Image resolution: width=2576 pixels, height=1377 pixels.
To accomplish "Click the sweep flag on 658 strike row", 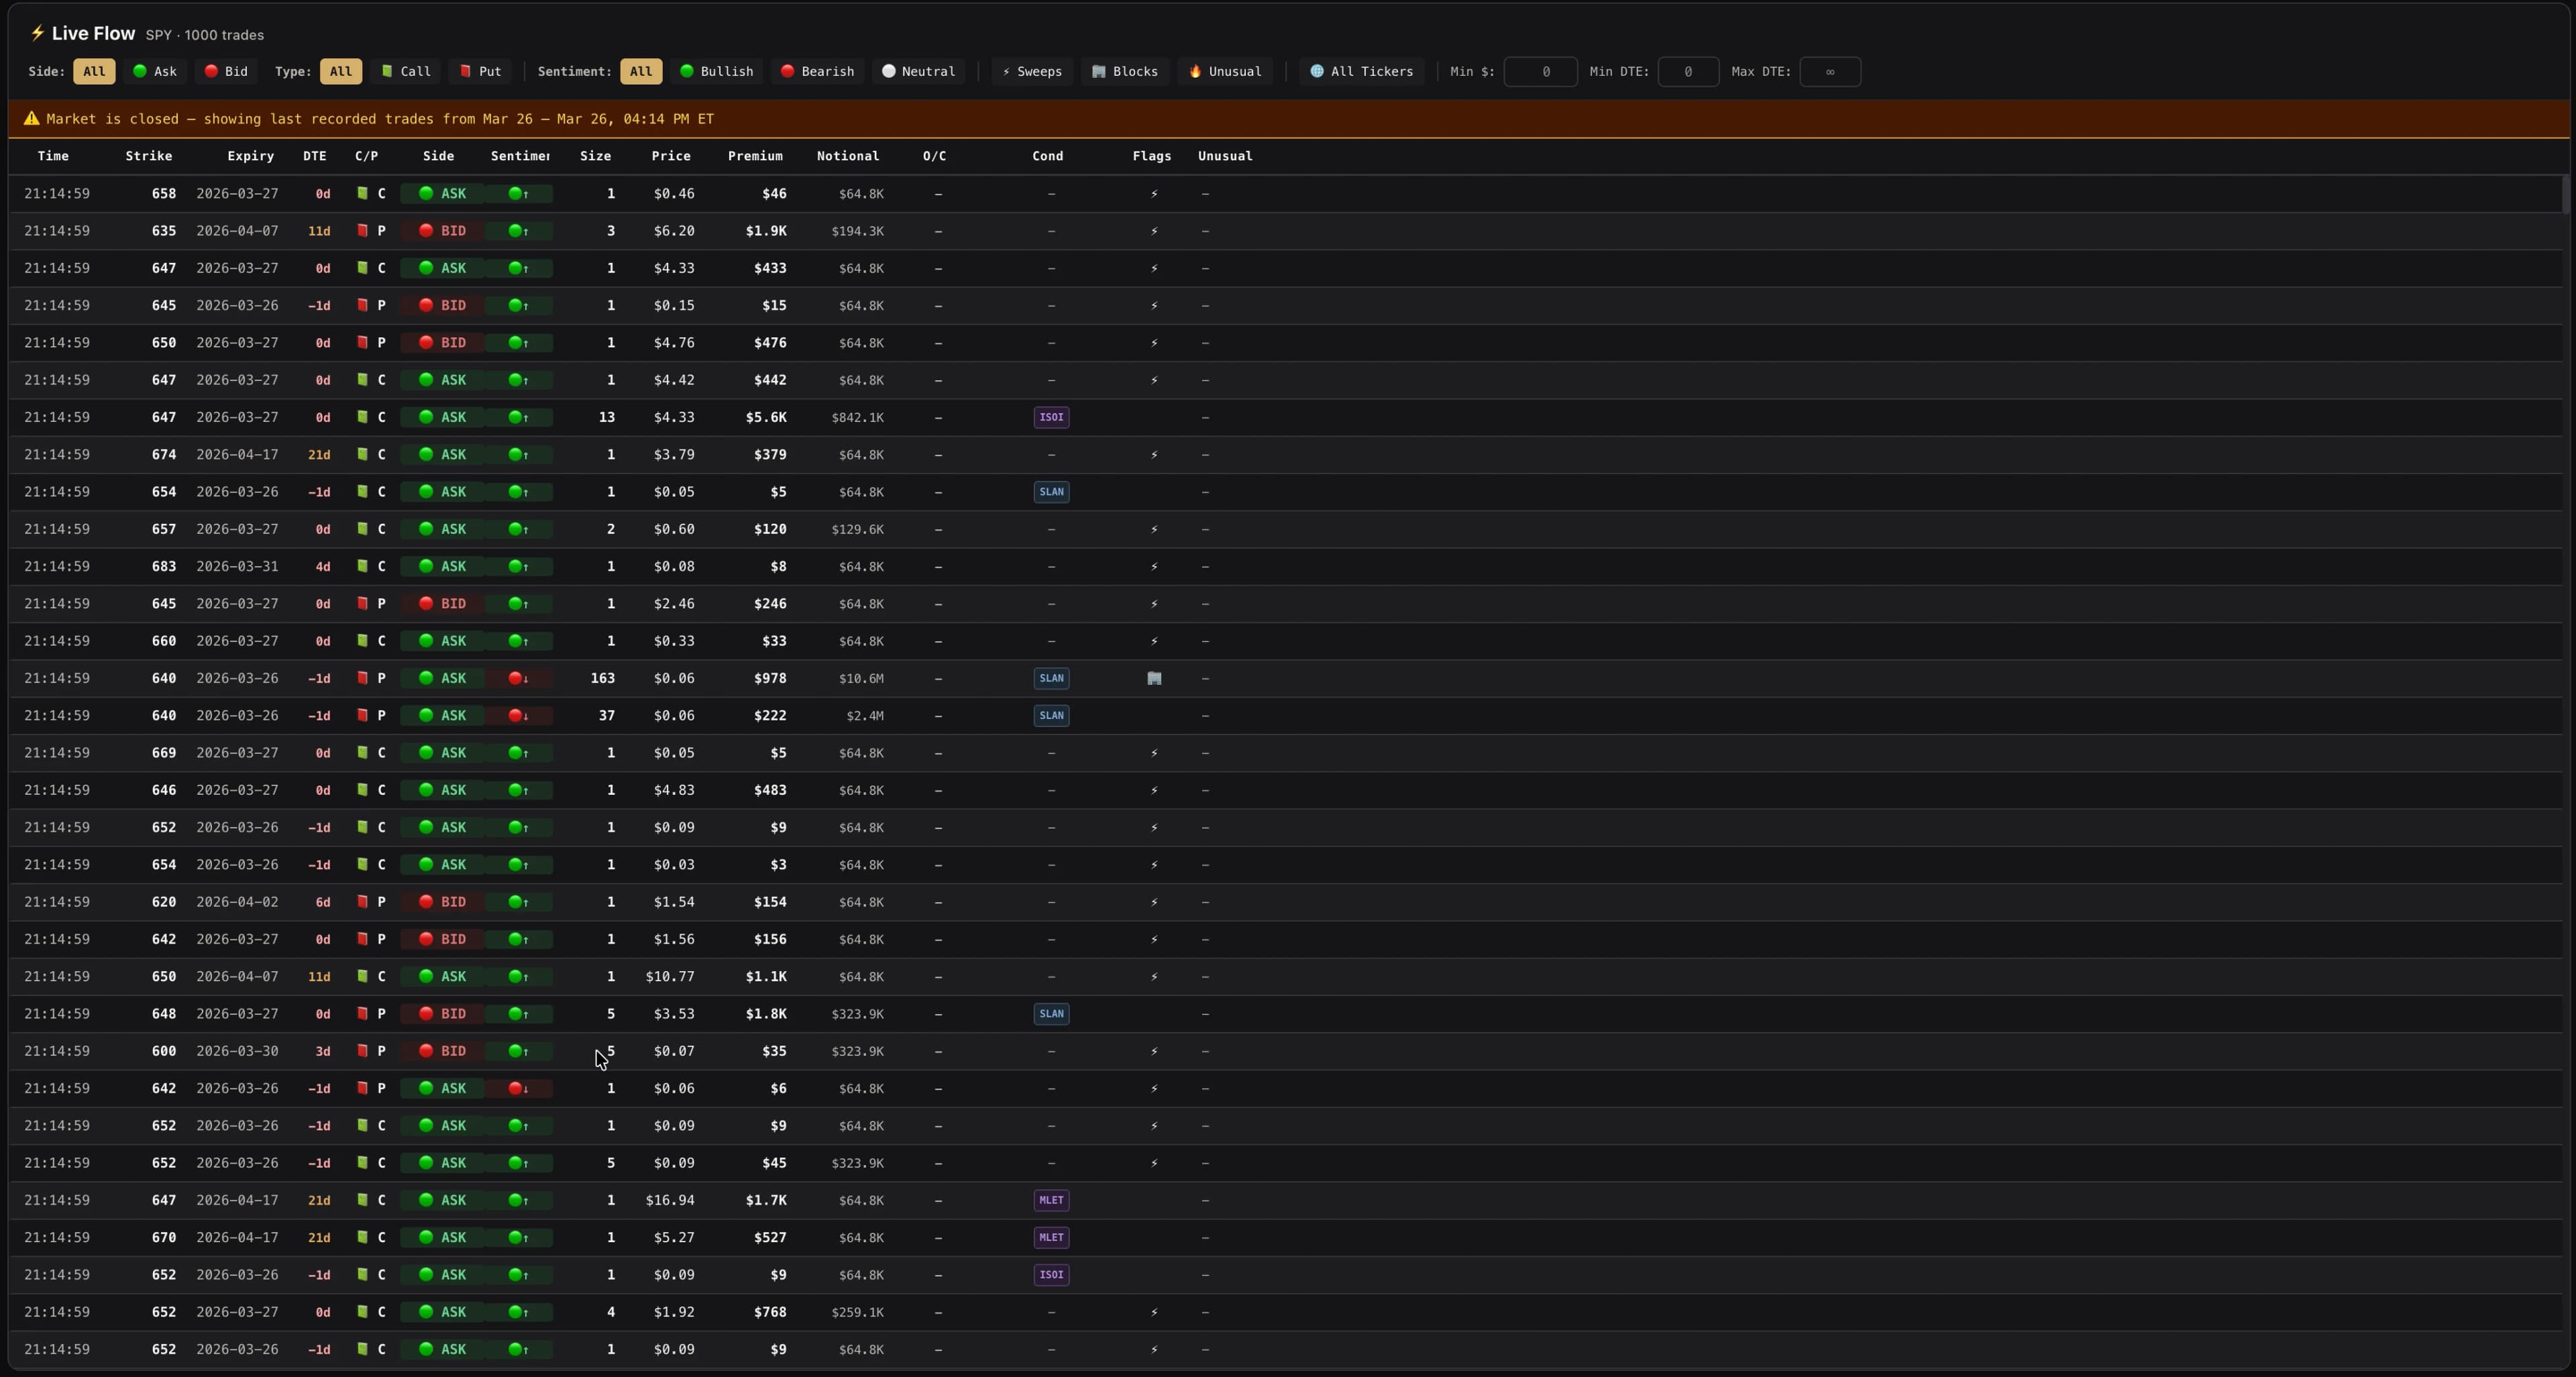I will pyautogui.click(x=1154, y=194).
